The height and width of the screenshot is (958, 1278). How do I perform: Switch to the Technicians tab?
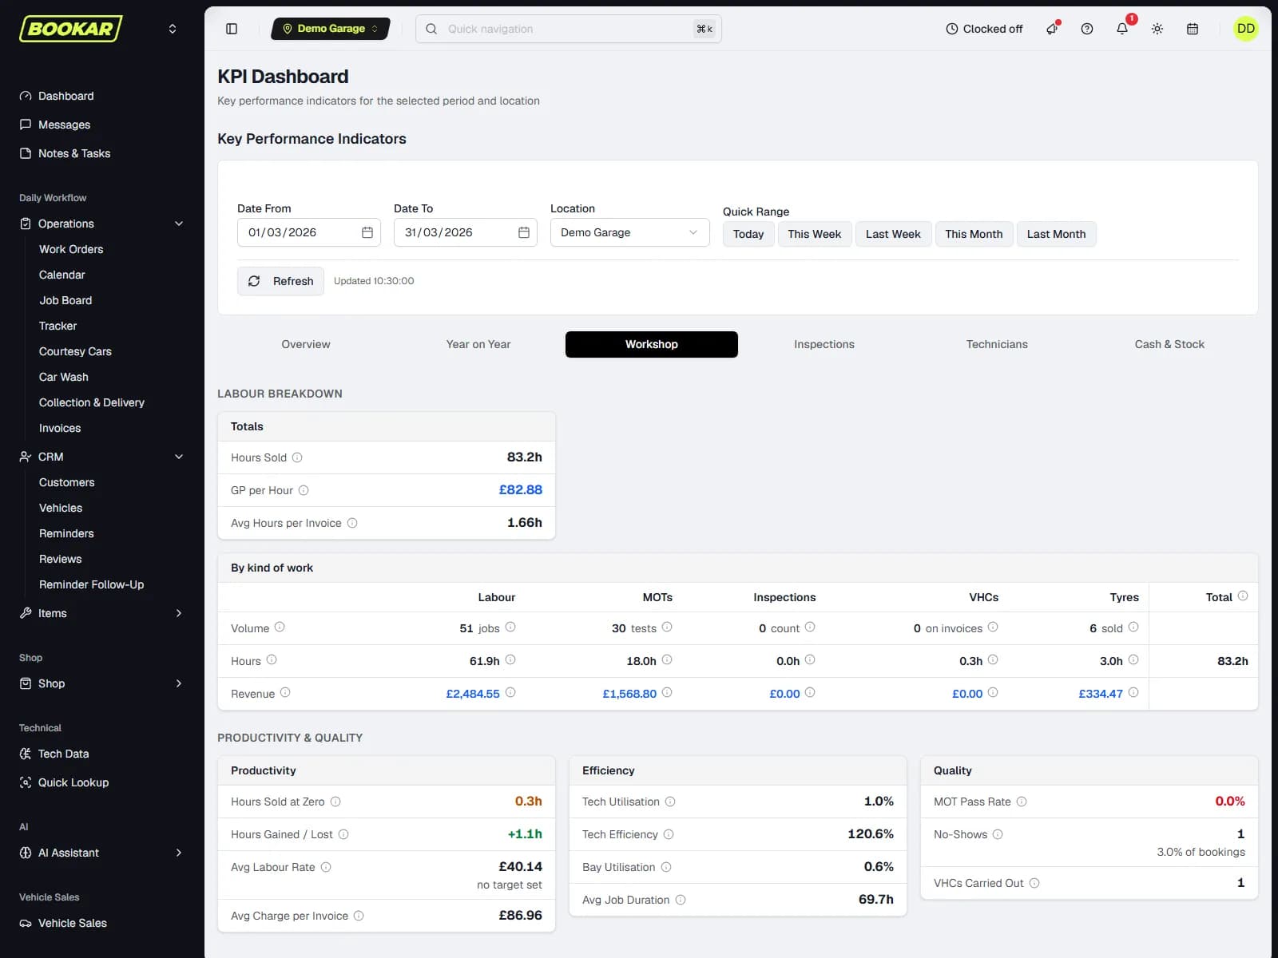pyautogui.click(x=997, y=344)
